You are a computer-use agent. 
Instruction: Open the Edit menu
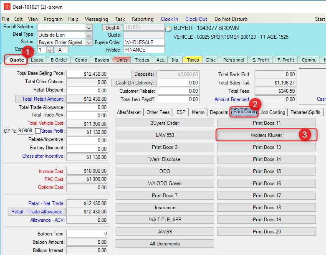[x=18, y=19]
